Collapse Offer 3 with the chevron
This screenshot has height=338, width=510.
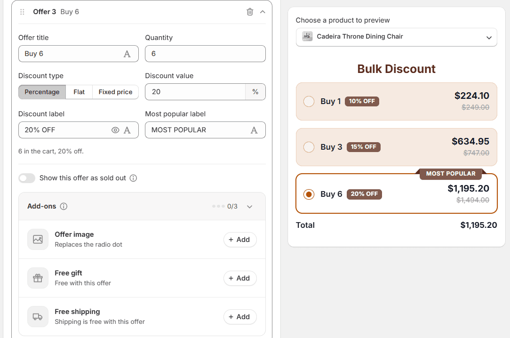263,12
